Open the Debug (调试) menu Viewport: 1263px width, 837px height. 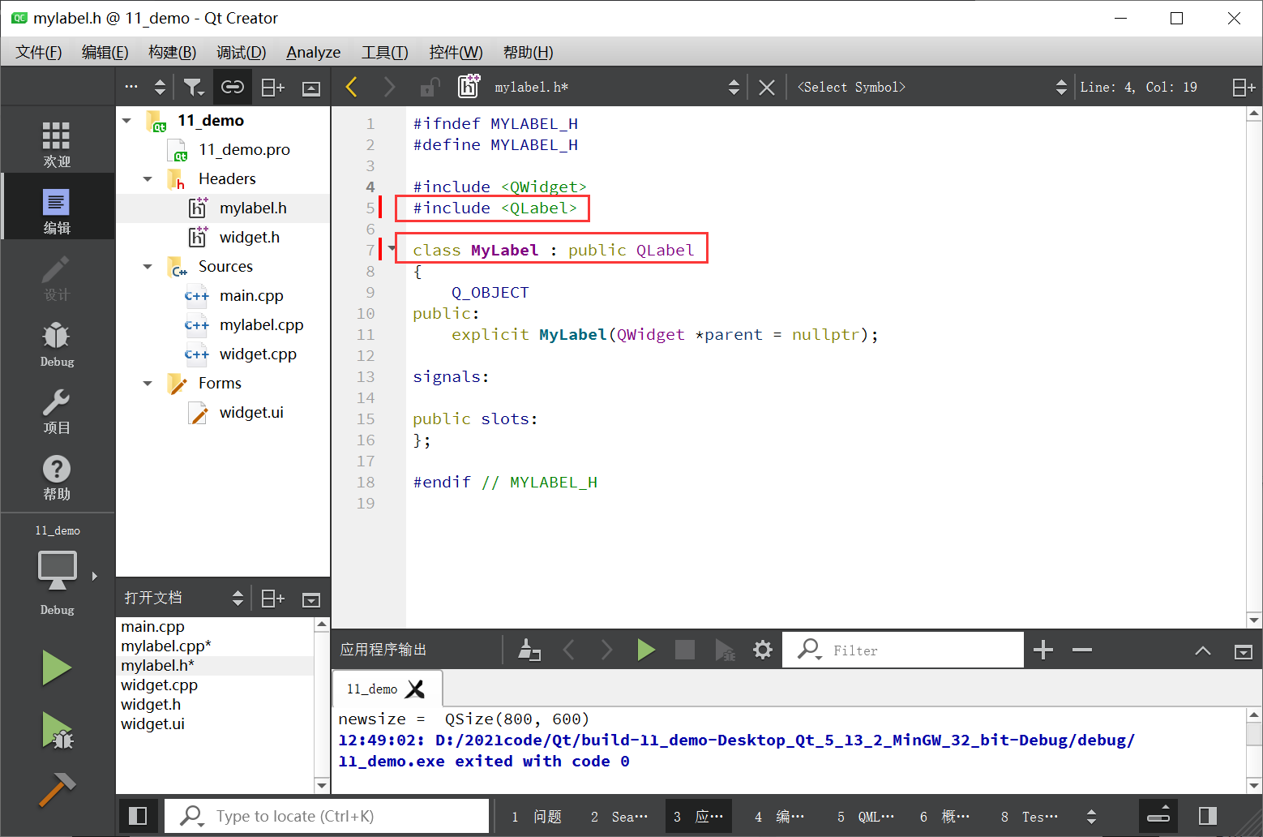[x=242, y=52]
